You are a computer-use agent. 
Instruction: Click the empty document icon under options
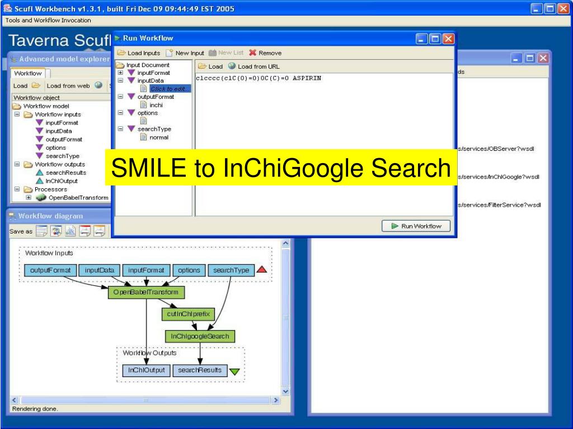(x=144, y=121)
